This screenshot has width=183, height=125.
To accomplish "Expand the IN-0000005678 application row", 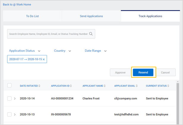I will [x=15, y=115].
